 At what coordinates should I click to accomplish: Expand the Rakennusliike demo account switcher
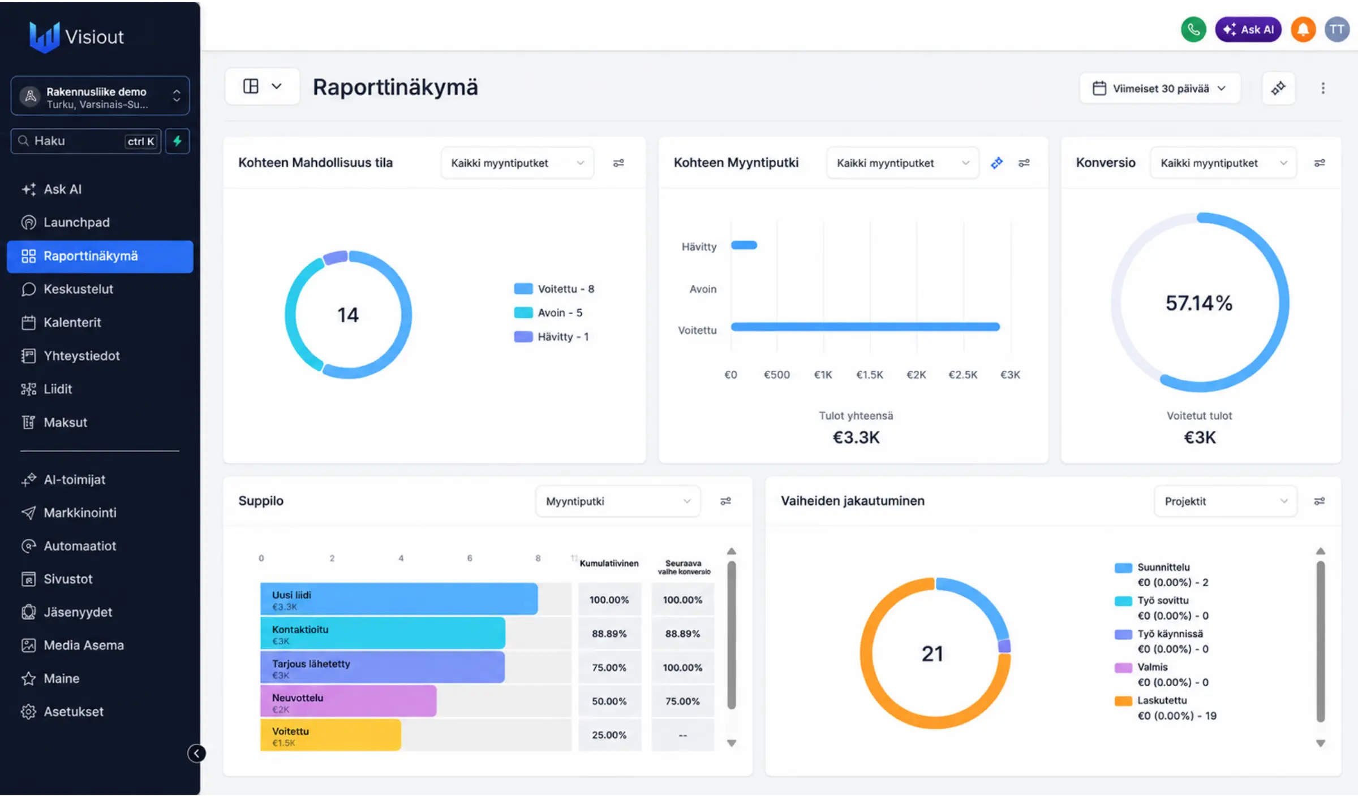(100, 96)
